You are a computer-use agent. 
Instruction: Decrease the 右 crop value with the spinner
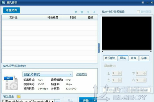point(144,81)
